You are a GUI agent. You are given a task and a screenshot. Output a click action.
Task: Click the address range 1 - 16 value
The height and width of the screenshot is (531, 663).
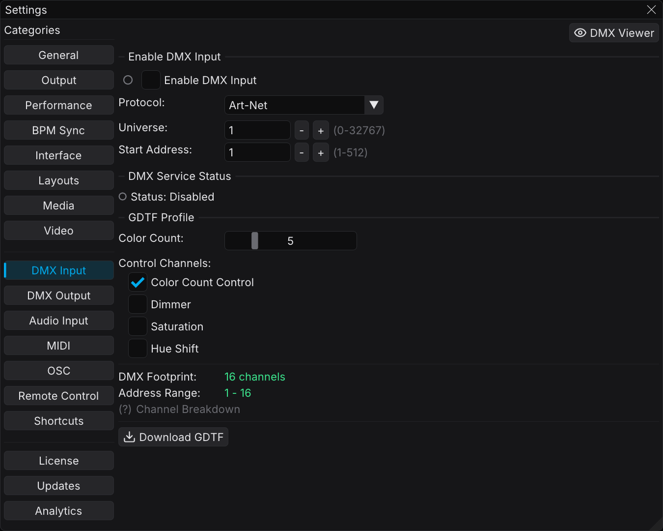[238, 393]
